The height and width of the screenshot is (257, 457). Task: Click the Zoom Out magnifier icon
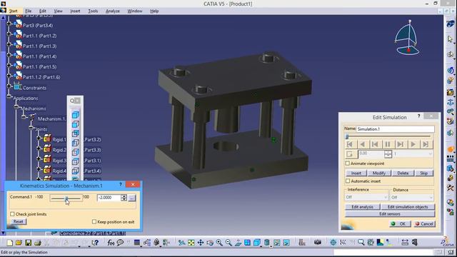[228, 243]
